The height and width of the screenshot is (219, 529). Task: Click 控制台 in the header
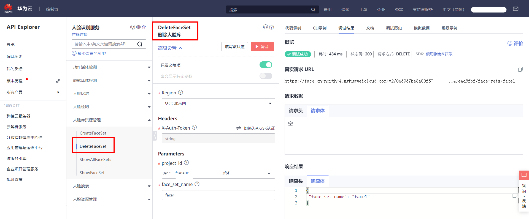click(x=52, y=9)
